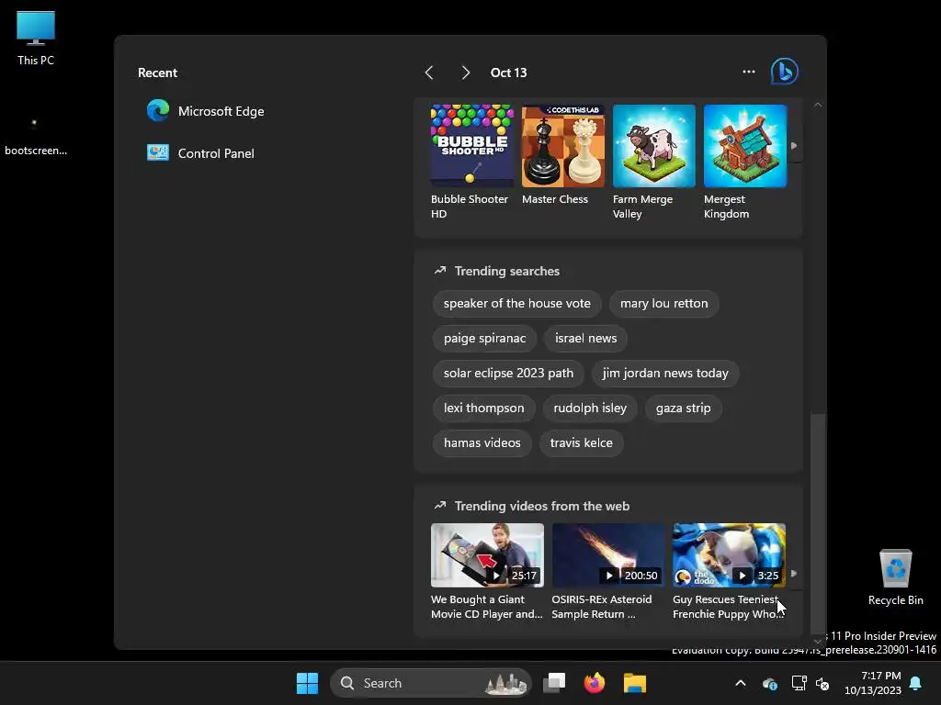Viewport: 941px width, 705px height.
Task: Open Task View on taskbar
Action: click(x=554, y=683)
